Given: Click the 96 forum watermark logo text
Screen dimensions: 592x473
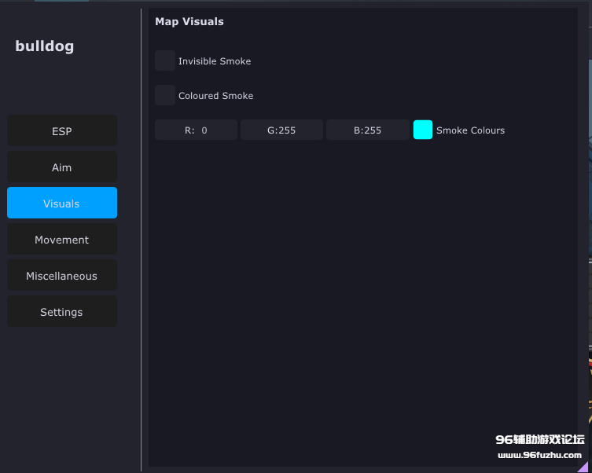Looking at the screenshot, I should 540,440.
